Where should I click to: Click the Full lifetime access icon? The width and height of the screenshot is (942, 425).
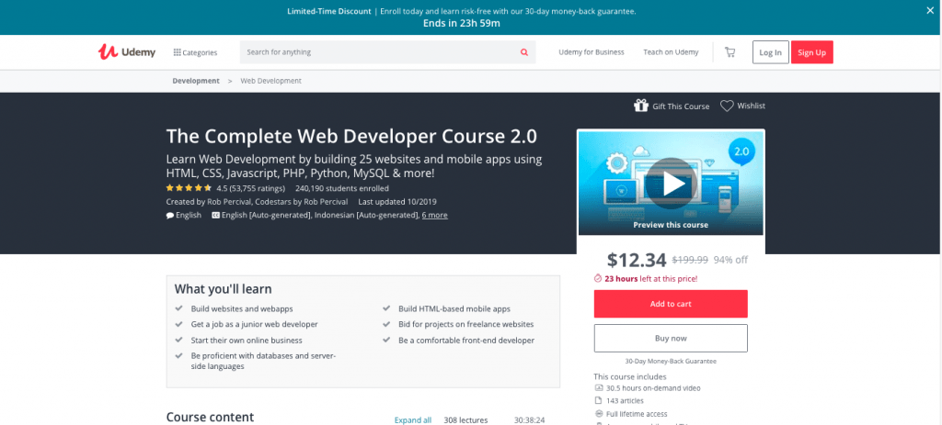pos(598,414)
